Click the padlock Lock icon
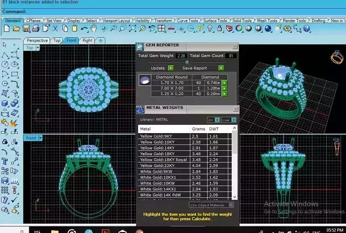Screen dimensions: 346x233 pos(220,29)
